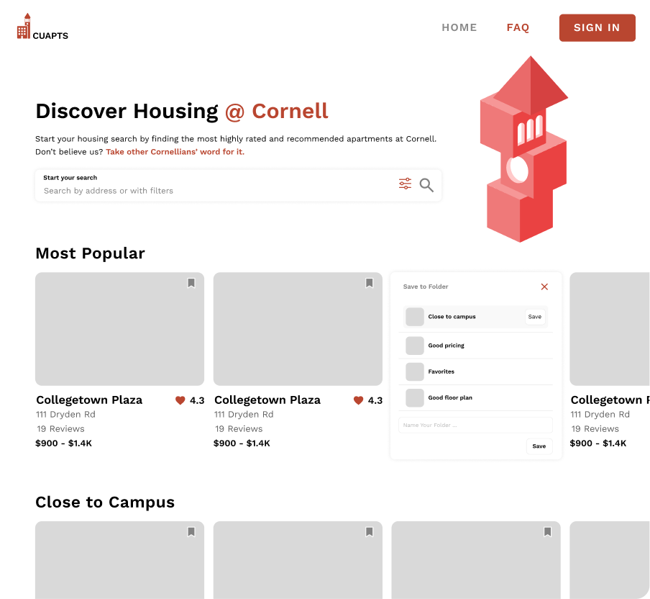The height and width of the screenshot is (599, 650).
Task: Click "19 Reviews" on second card
Action: pos(239,429)
